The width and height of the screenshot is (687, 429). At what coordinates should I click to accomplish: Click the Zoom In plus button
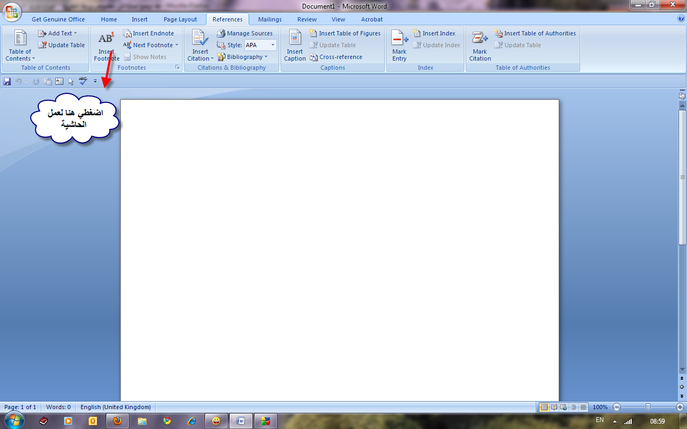(x=679, y=407)
